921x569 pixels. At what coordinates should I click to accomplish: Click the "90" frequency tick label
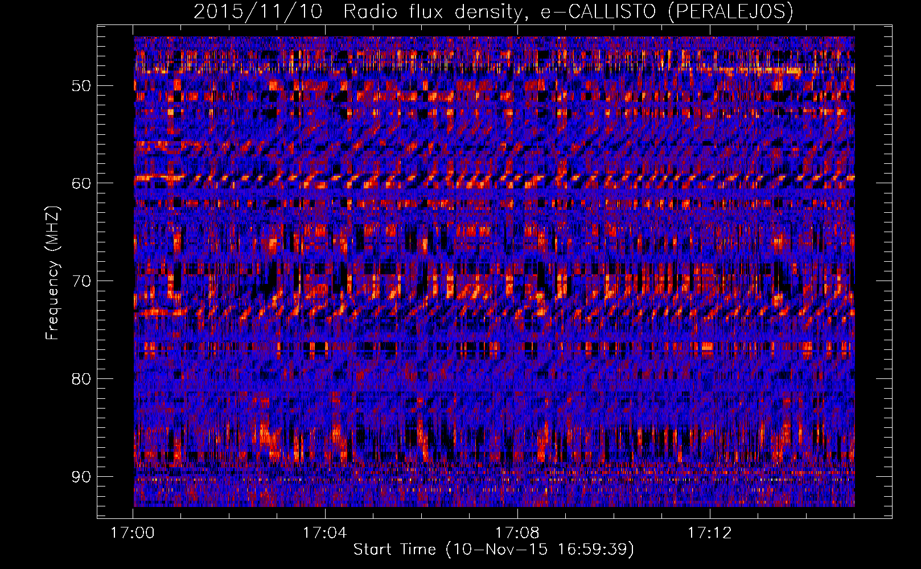81,476
